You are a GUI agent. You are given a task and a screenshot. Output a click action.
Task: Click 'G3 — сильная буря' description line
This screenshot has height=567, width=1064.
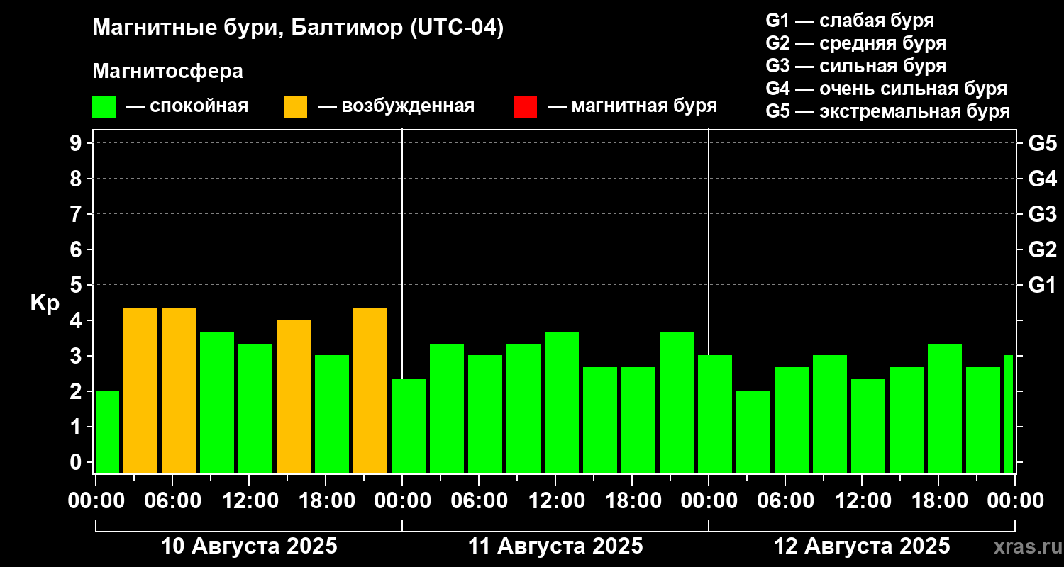tap(856, 66)
